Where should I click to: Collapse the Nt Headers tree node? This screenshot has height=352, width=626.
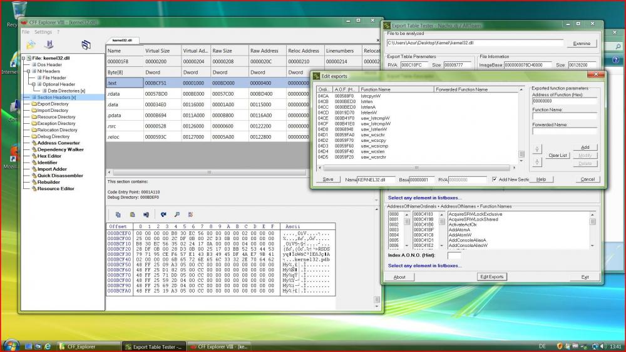point(29,71)
